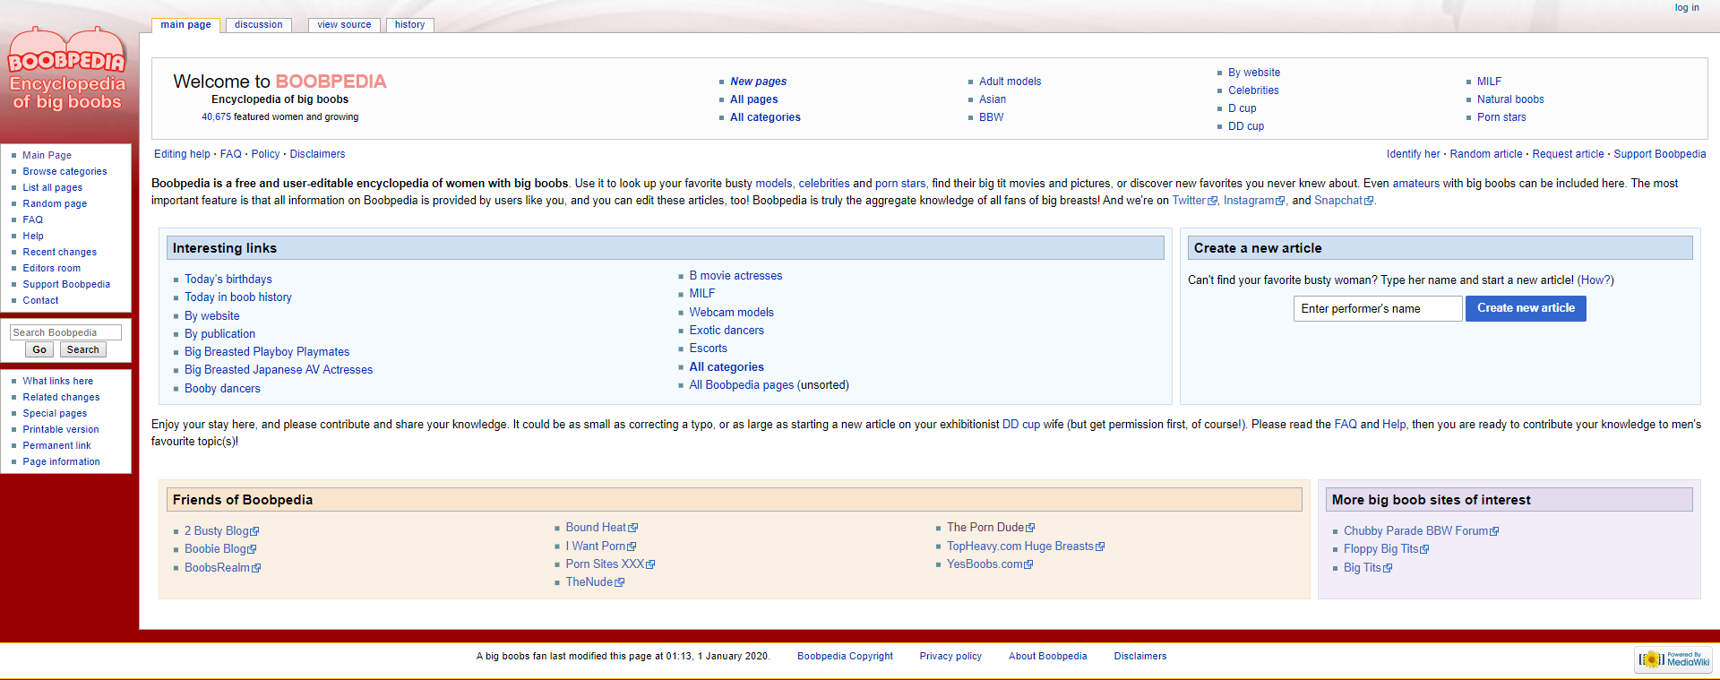Click the How? help link
This screenshot has height=680, width=1720.
1595,280
